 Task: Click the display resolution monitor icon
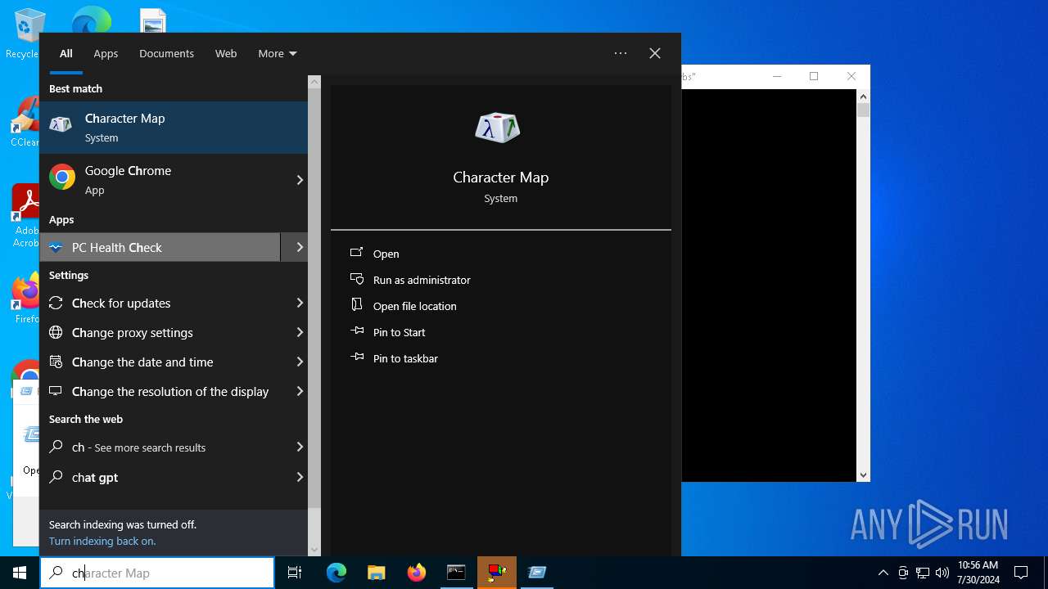point(56,391)
